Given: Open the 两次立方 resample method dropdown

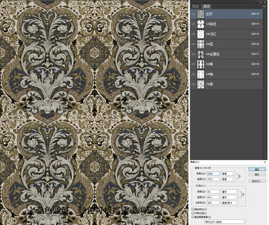Looking at the screenshot, I should [x=225, y=222].
